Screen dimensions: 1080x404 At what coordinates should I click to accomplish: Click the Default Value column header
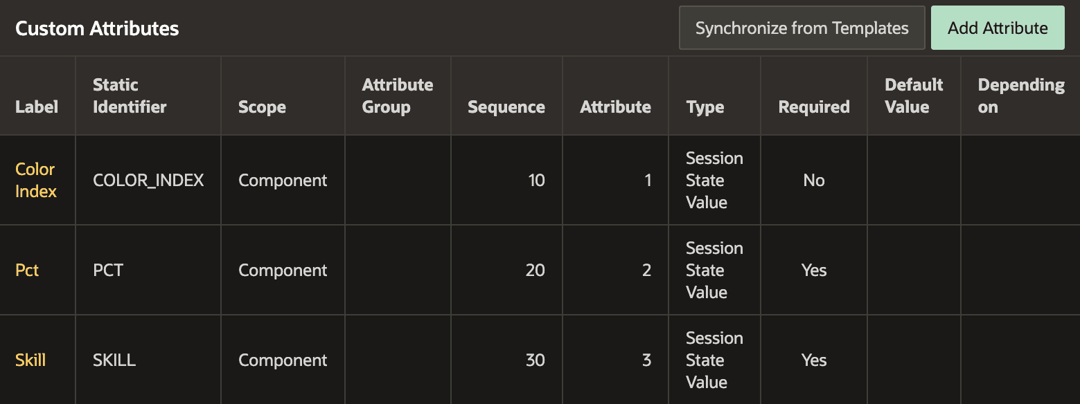point(913,95)
